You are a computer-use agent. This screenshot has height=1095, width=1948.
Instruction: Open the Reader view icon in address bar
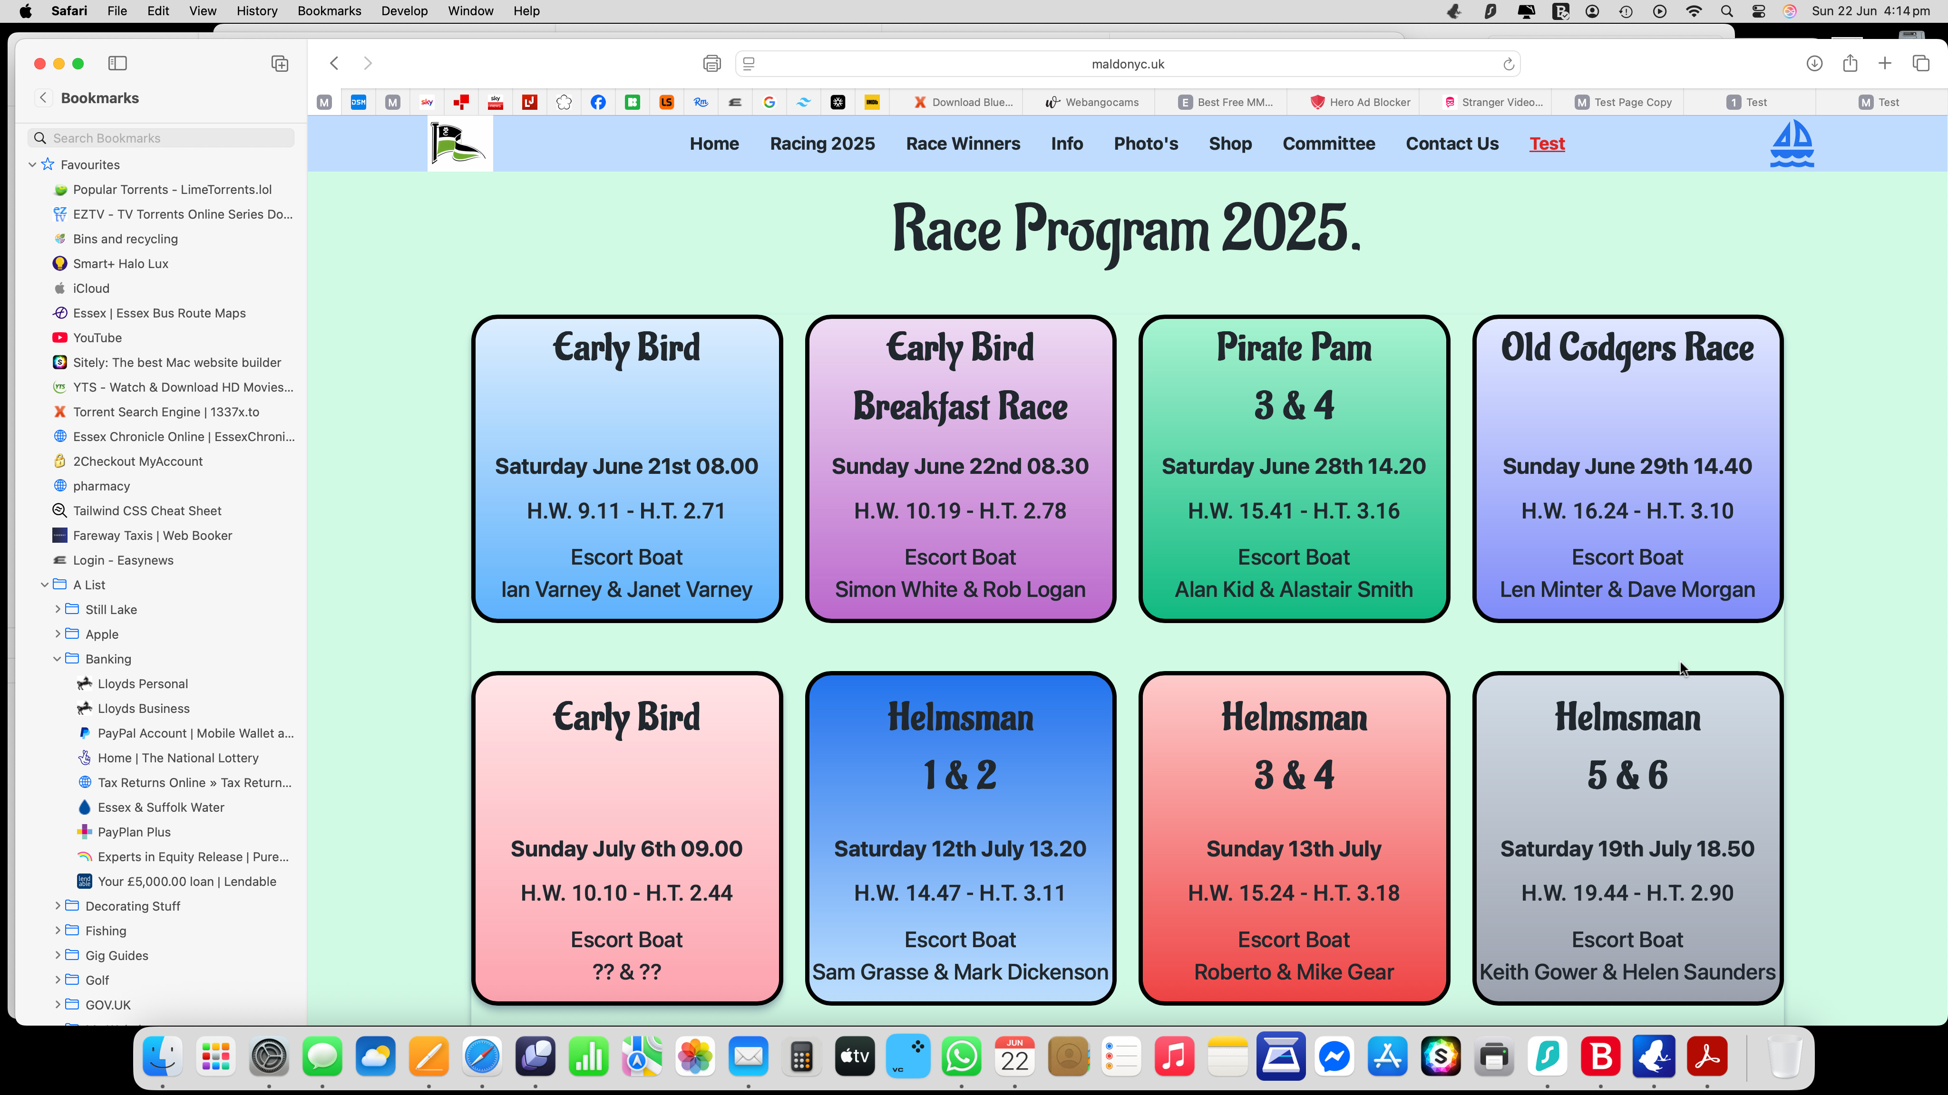coord(749,64)
